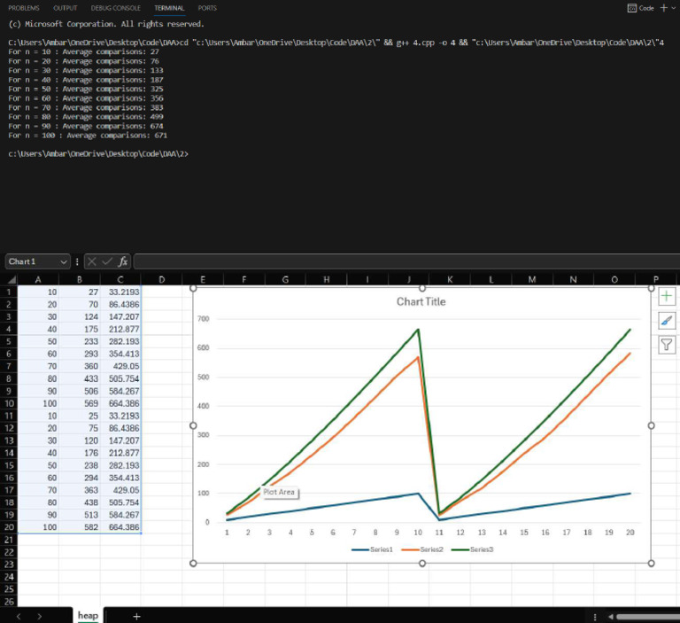
Task: Click terminal line 'For n = 100'
Action: coord(88,136)
